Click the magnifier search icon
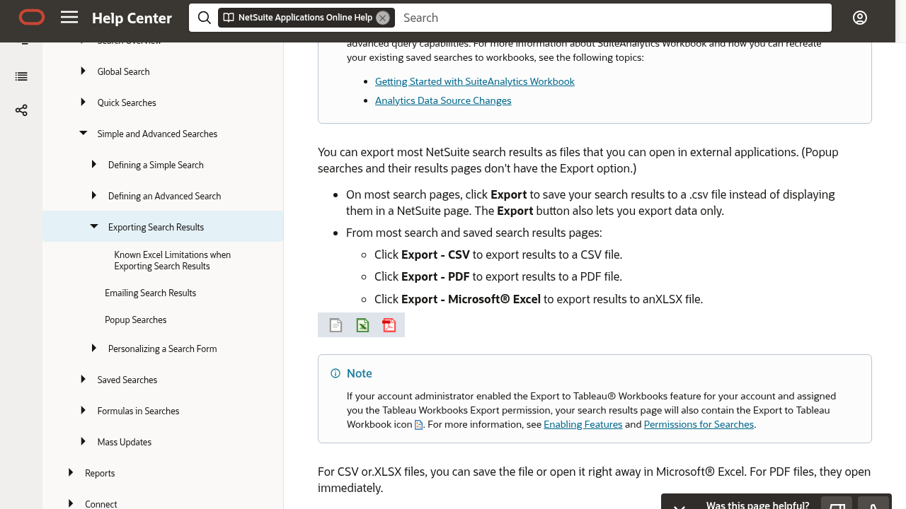906x509 pixels. point(205,18)
